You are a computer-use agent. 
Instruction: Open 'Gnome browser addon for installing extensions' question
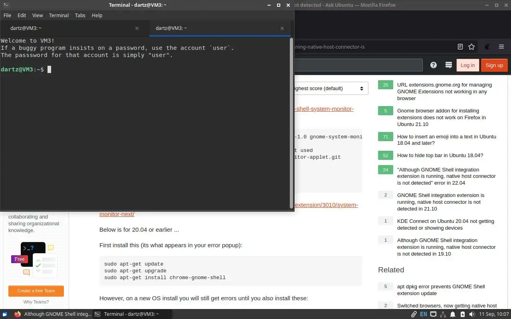pos(442,117)
